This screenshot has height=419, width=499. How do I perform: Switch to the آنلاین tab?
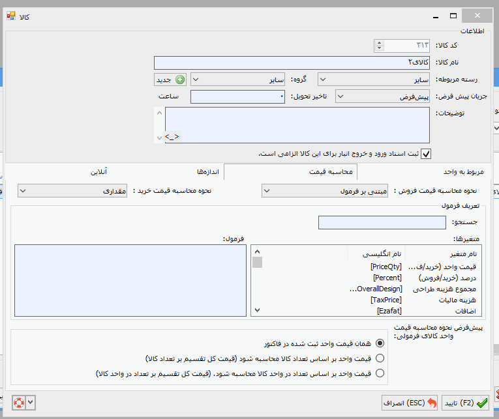point(98,171)
